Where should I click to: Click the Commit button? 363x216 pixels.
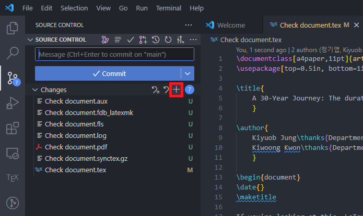pos(108,73)
